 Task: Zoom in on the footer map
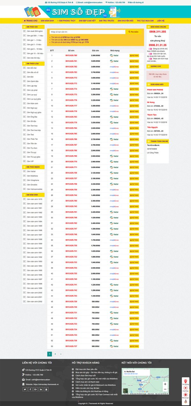pos(165,384)
